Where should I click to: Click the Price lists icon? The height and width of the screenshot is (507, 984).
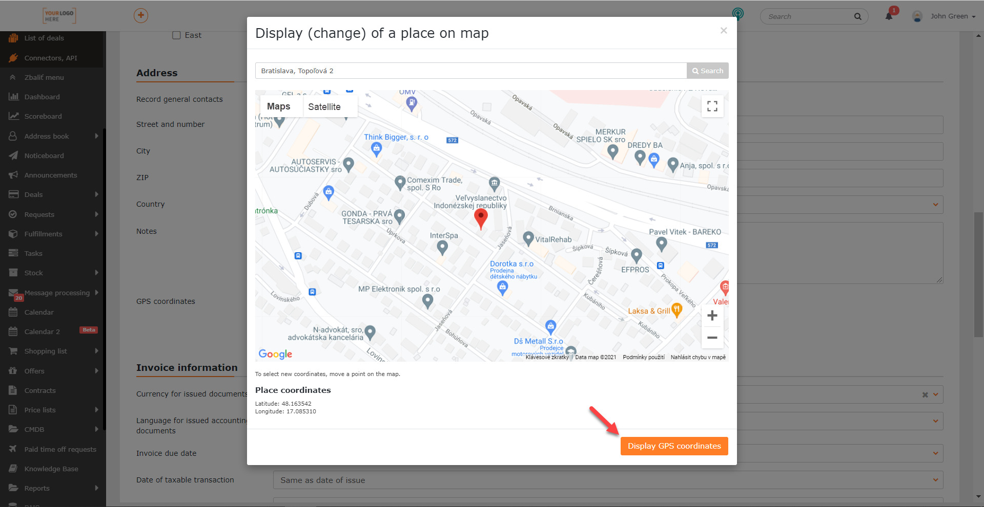tap(13, 410)
